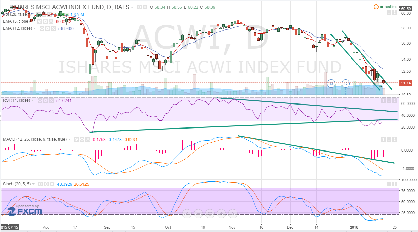Hide the EMA (12, close) indicator
This screenshot has height=232, width=418.
click(x=42, y=28)
